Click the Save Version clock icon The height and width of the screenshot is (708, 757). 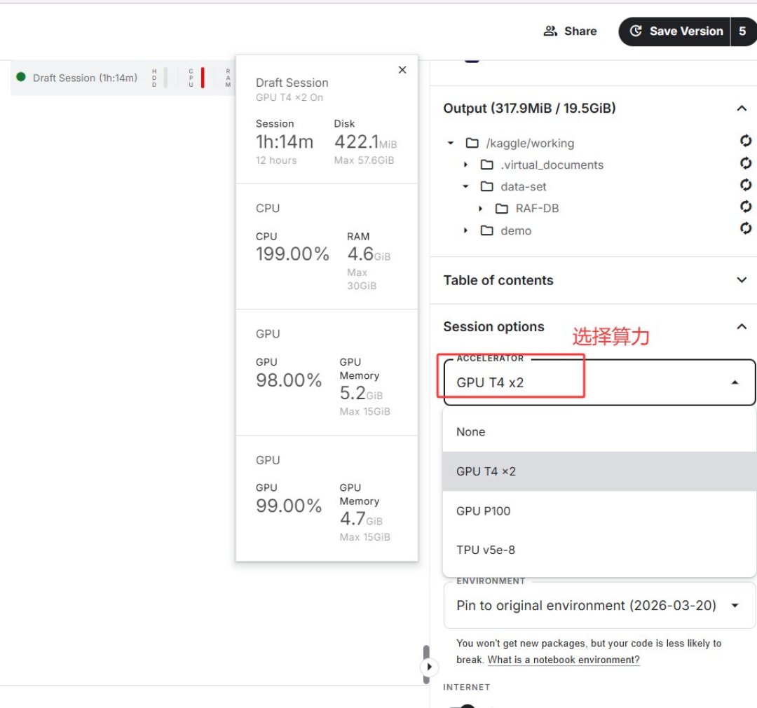coord(636,32)
